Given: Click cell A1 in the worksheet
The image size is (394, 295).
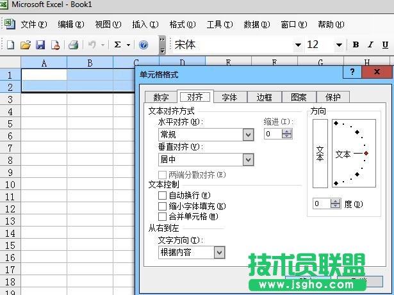Looking at the screenshot, I should [x=44, y=75].
